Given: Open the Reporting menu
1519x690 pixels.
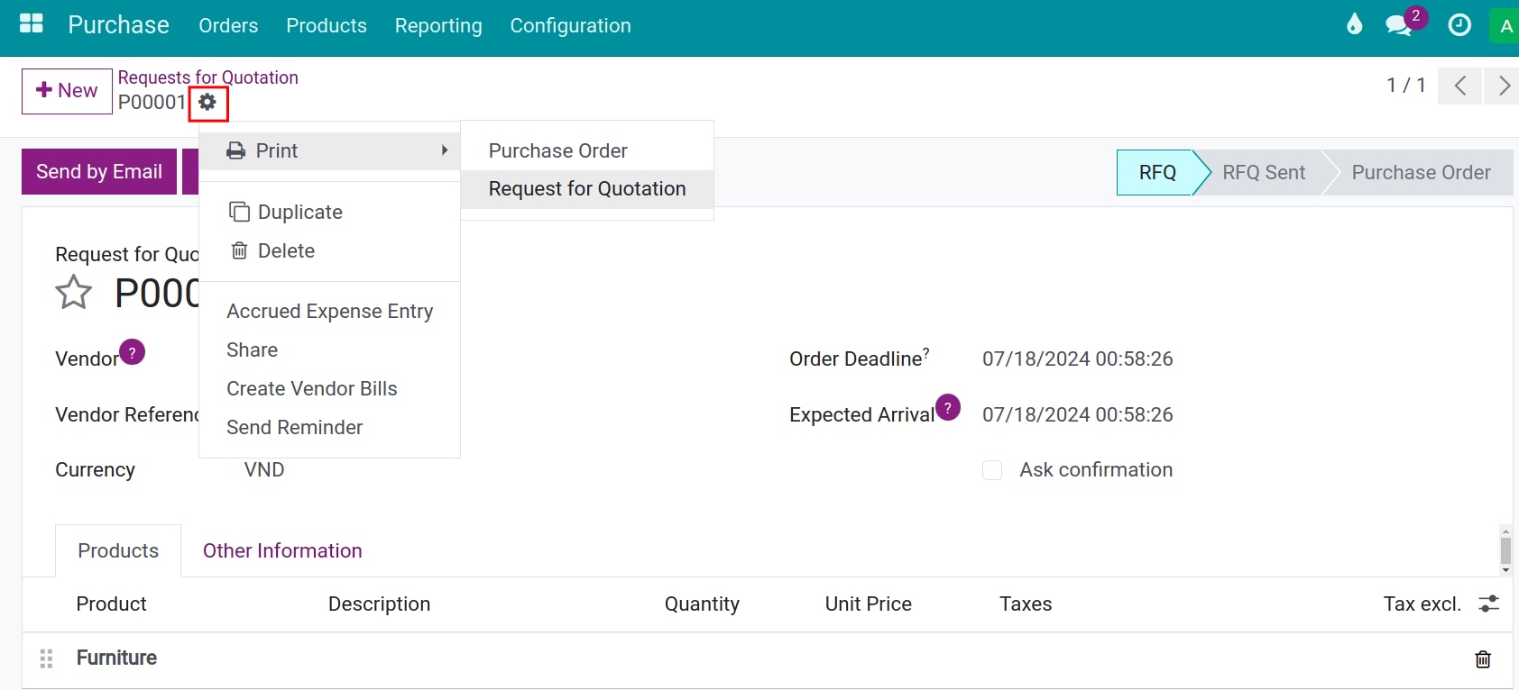Looking at the screenshot, I should coord(438,25).
